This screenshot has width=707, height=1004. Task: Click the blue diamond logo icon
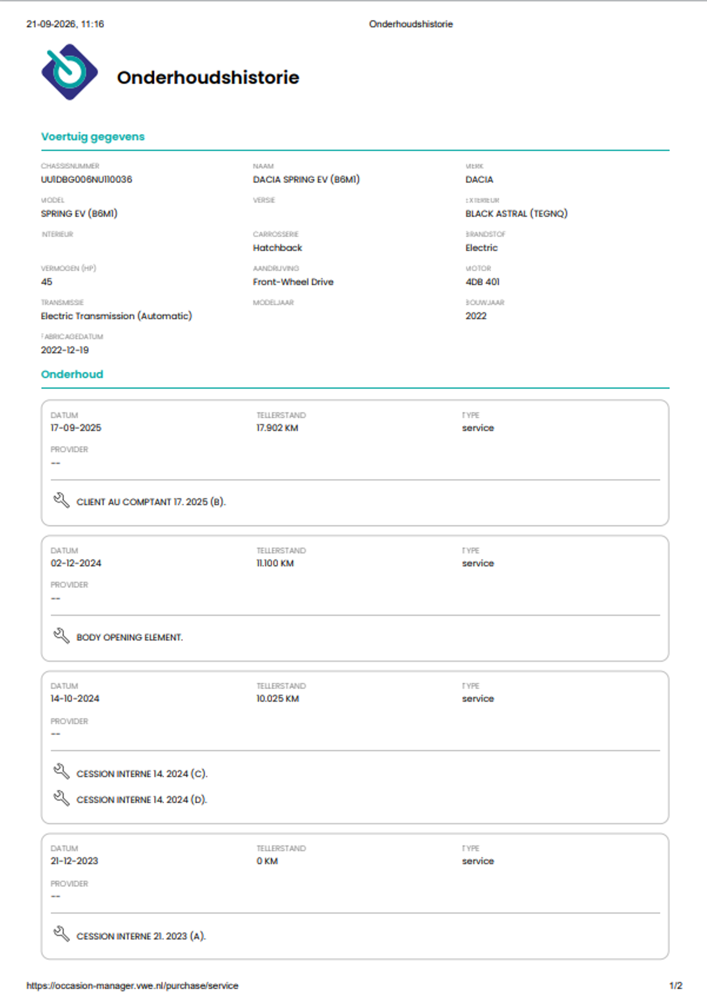tap(69, 72)
